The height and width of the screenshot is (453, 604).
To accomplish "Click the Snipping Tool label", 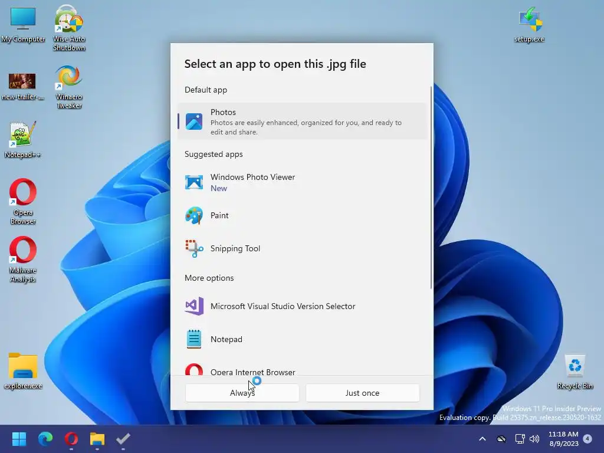I will coord(235,248).
